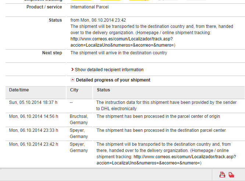
Task: Click the Next step label
Action: 52,53
